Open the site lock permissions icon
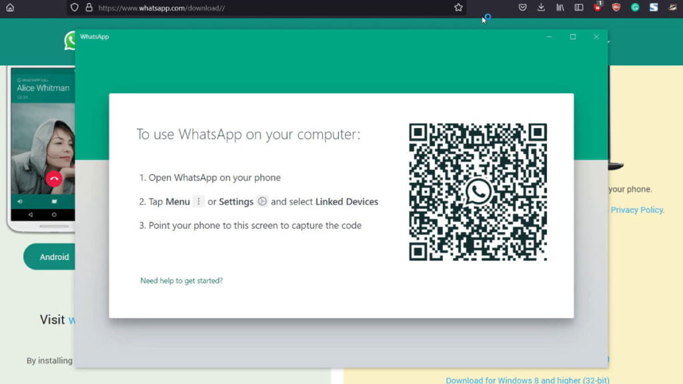This screenshot has height=384, width=683. pos(89,8)
